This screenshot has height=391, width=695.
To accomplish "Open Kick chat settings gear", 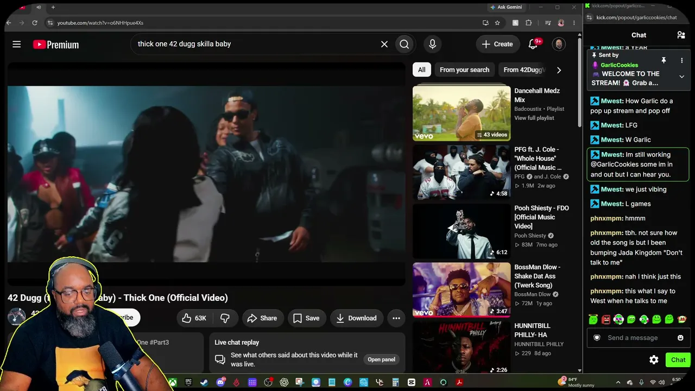I will coord(654,360).
